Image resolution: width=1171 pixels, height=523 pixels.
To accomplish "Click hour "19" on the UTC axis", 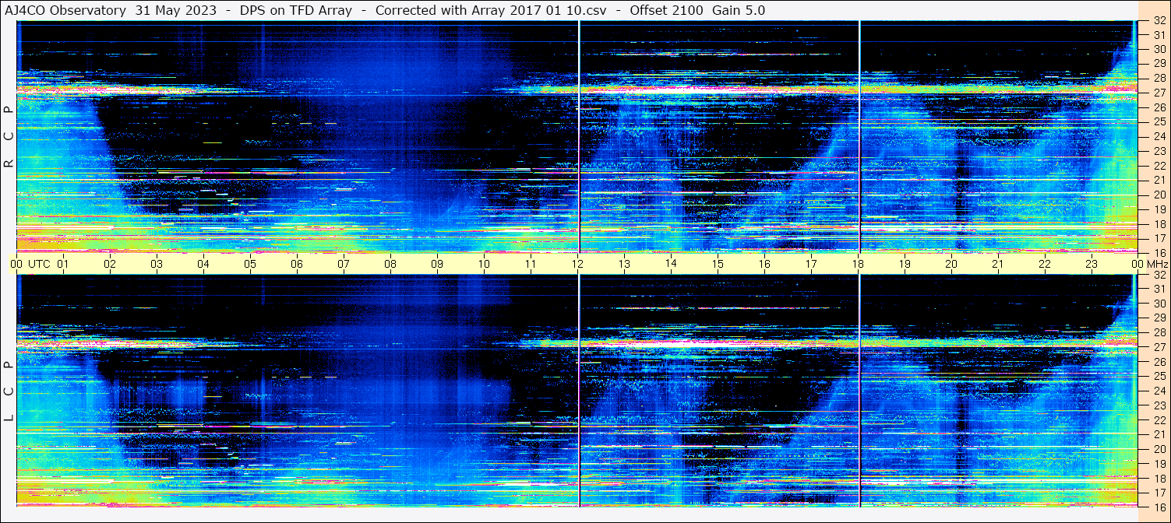I will click(x=905, y=264).
